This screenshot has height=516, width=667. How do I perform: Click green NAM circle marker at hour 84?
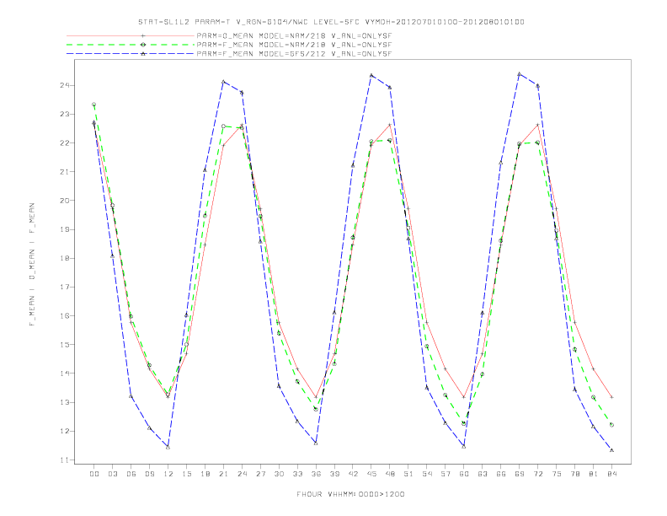click(611, 425)
